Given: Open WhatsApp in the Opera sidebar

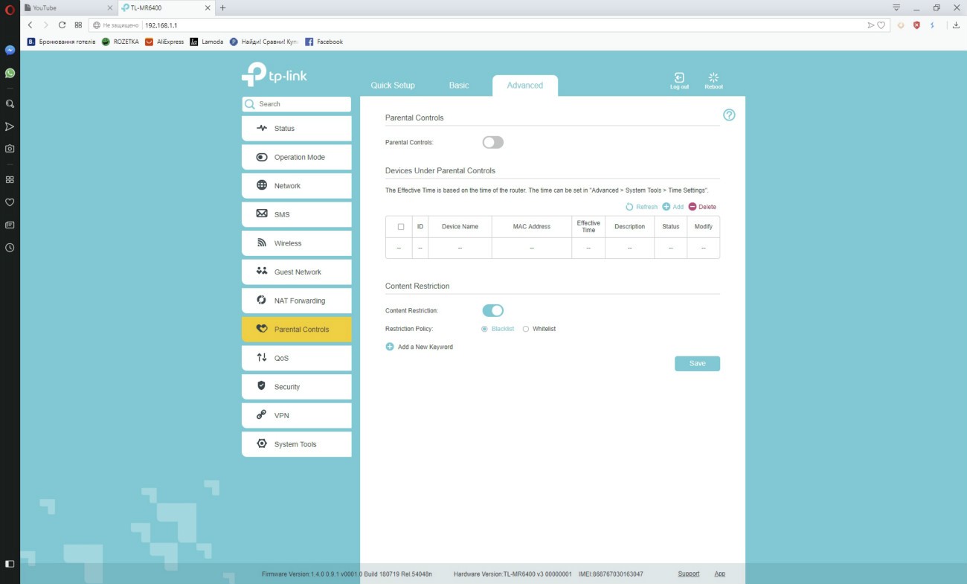Looking at the screenshot, I should tap(10, 73).
